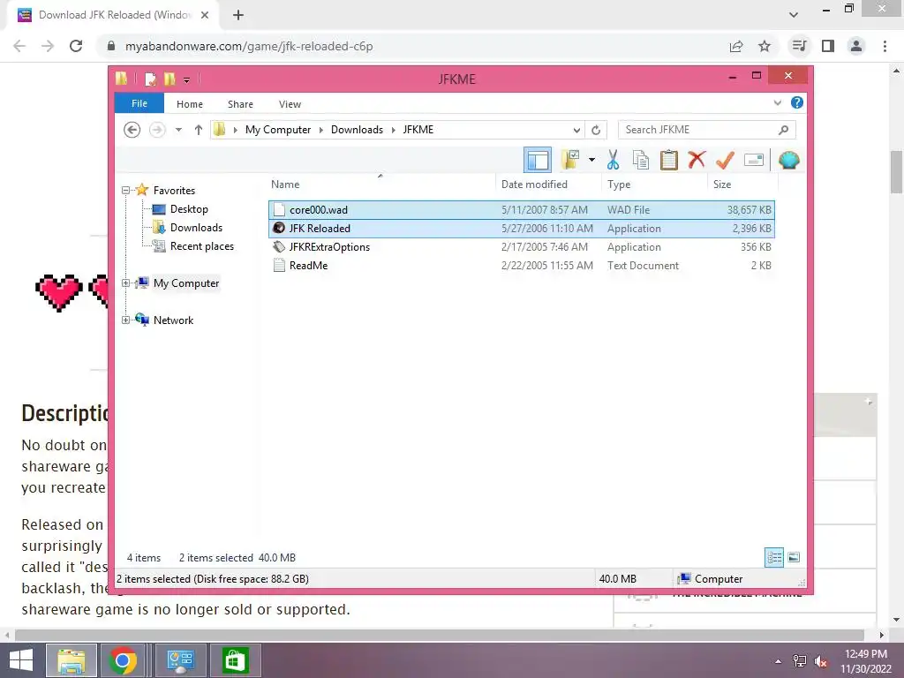Image resolution: width=904 pixels, height=678 pixels.
Task: Click the search magnifier icon in explorer
Action: coord(783,130)
